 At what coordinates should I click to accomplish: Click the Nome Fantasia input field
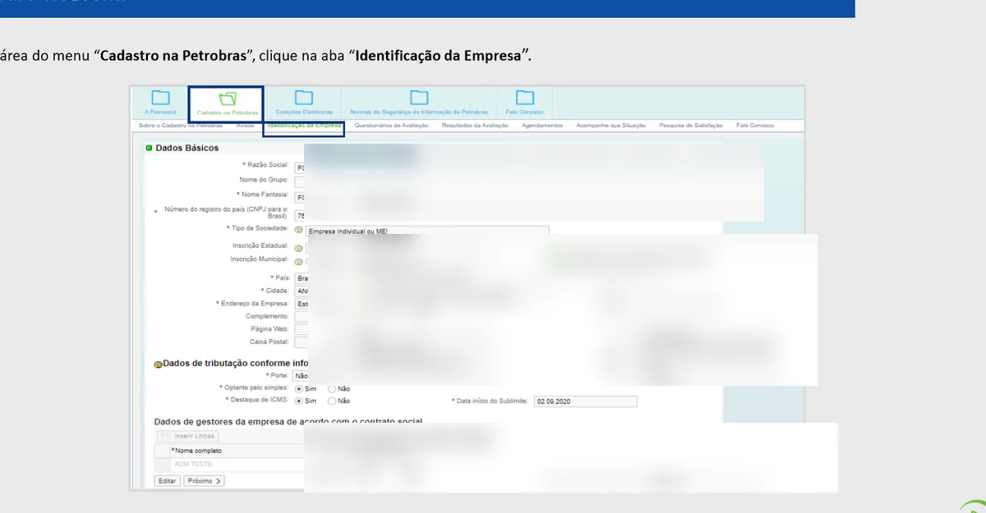tap(300, 197)
